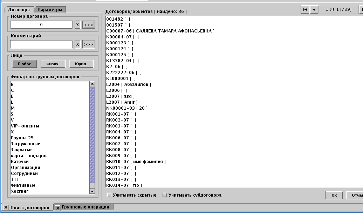Select VIP-клиенты group in filter list
363x213 pixels.
point(25,126)
